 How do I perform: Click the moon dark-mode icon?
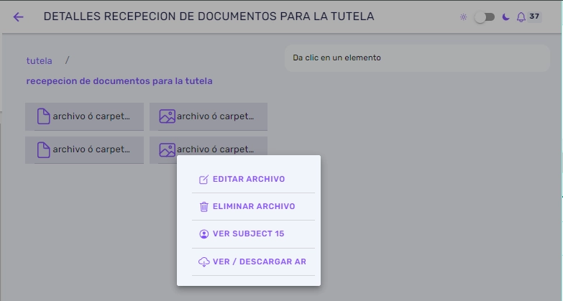505,17
